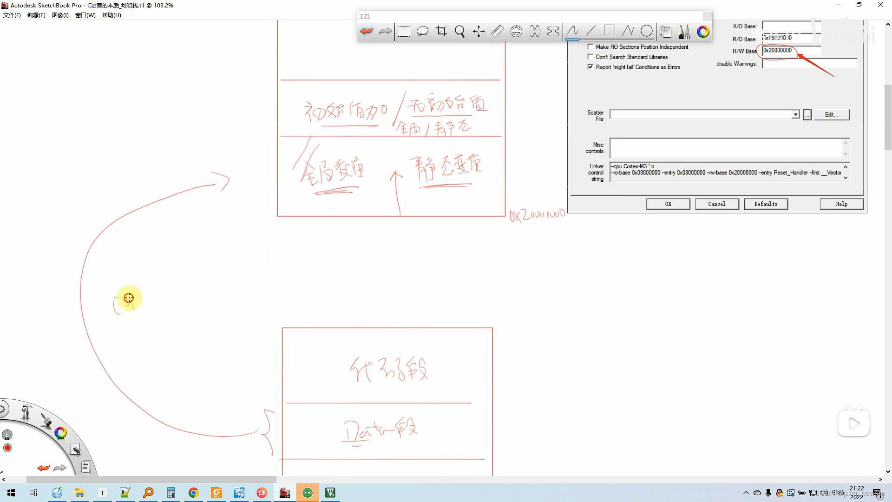Image resolution: width=892 pixels, height=502 pixels.
Task: Select the oval shape tool
Action: click(x=646, y=31)
